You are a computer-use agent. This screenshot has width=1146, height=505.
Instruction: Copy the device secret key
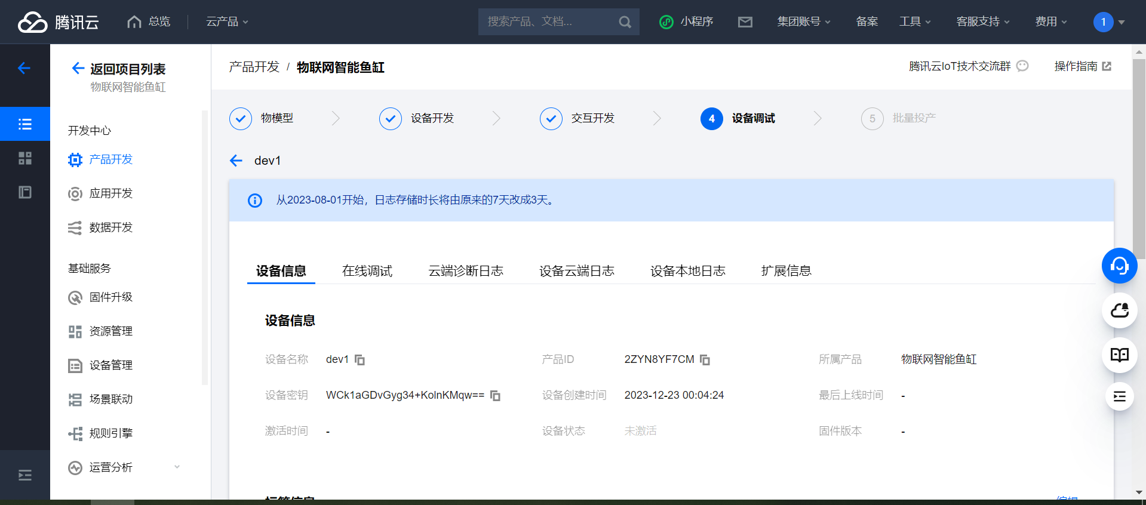coord(495,395)
